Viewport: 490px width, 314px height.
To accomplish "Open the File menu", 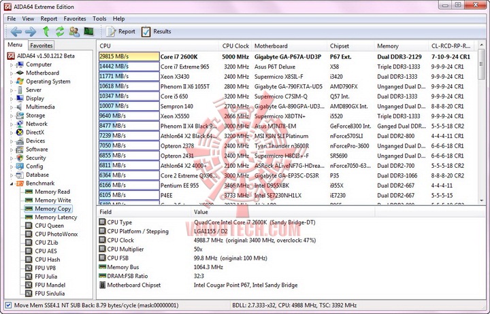I will click(x=12, y=19).
